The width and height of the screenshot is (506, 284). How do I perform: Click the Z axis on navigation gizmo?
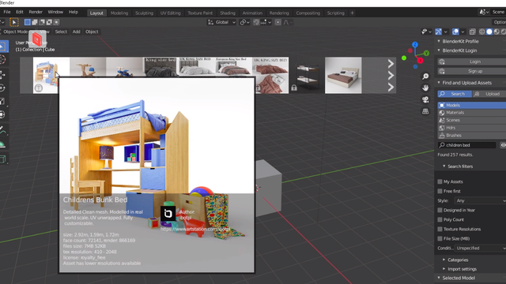click(x=415, y=44)
